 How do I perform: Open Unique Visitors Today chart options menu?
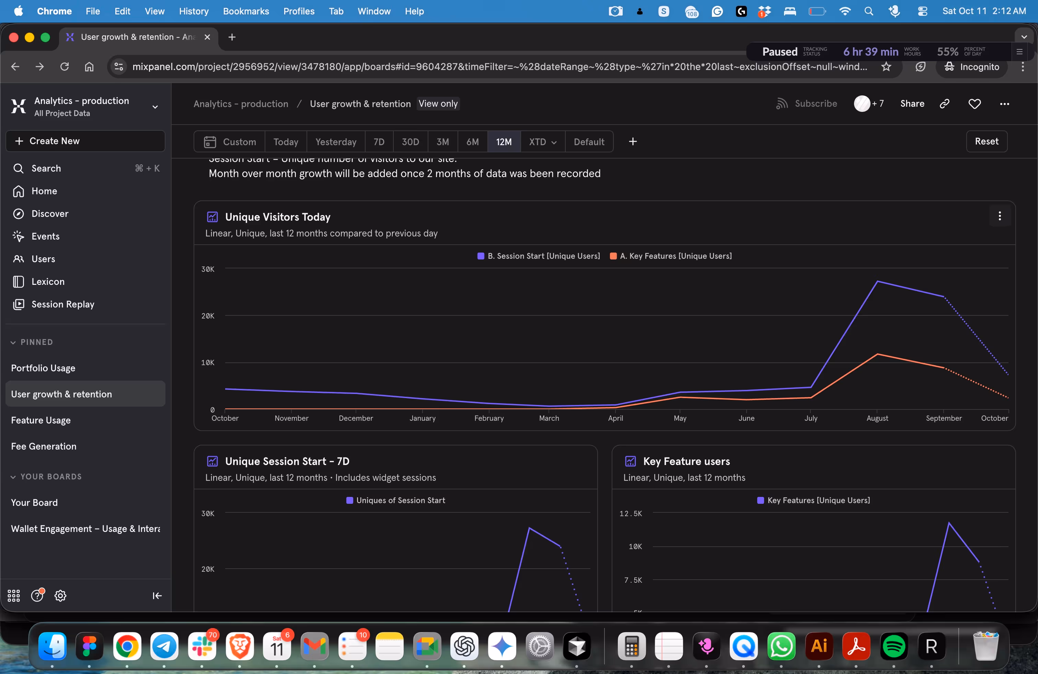tap(1000, 216)
